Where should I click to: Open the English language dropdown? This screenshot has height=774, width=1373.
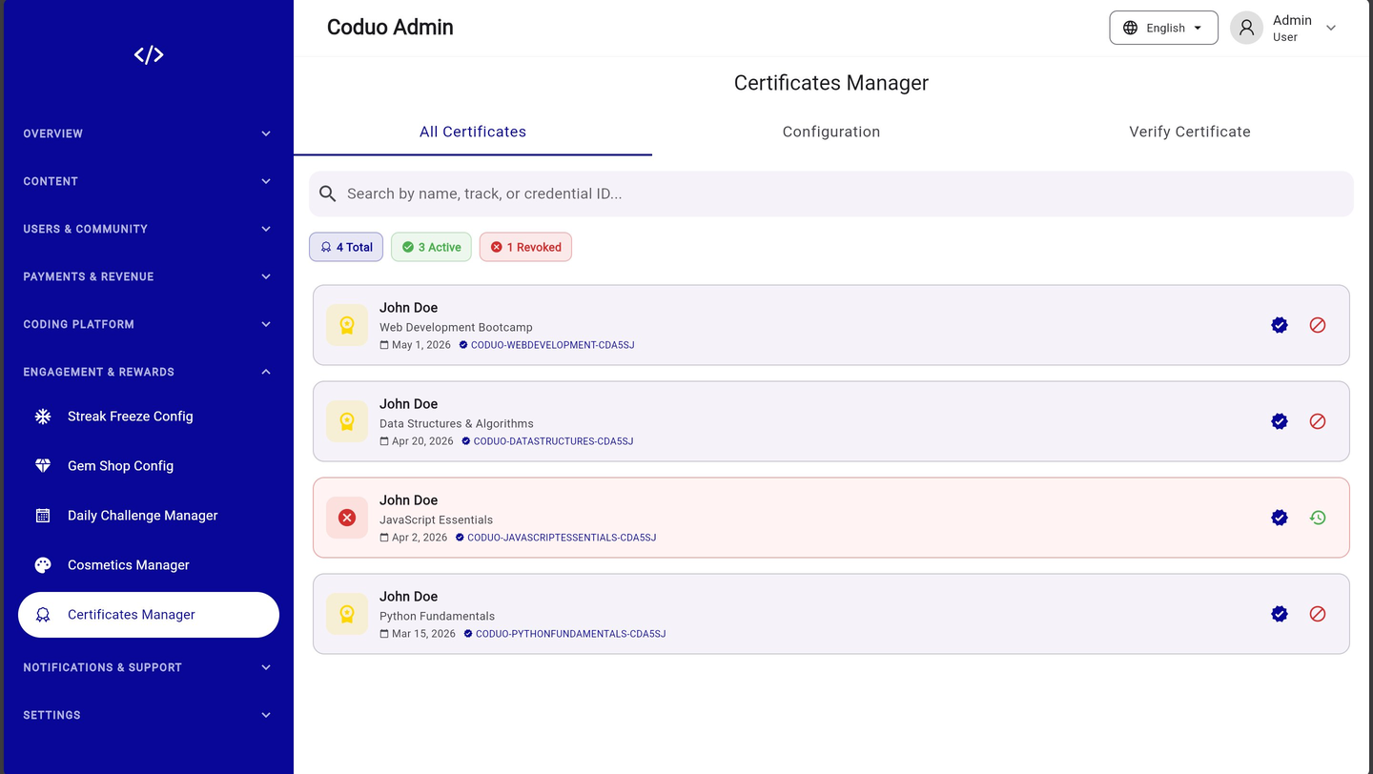coord(1163,28)
